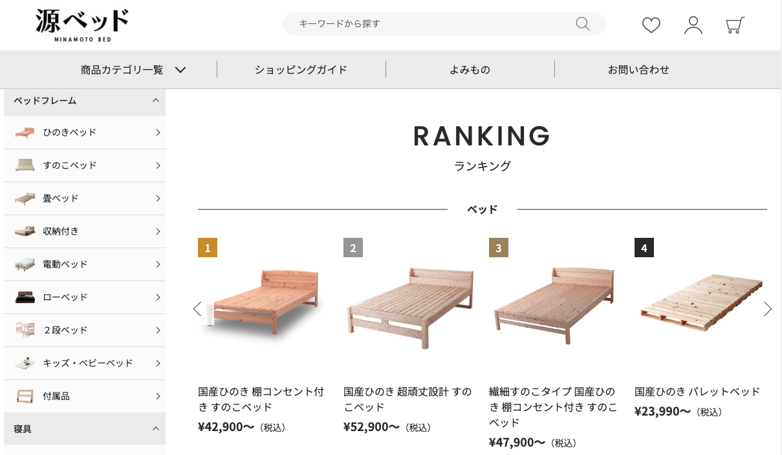Click the 電動ベッド icon in sidebar
The width and height of the screenshot is (782, 455).
coord(24,264)
